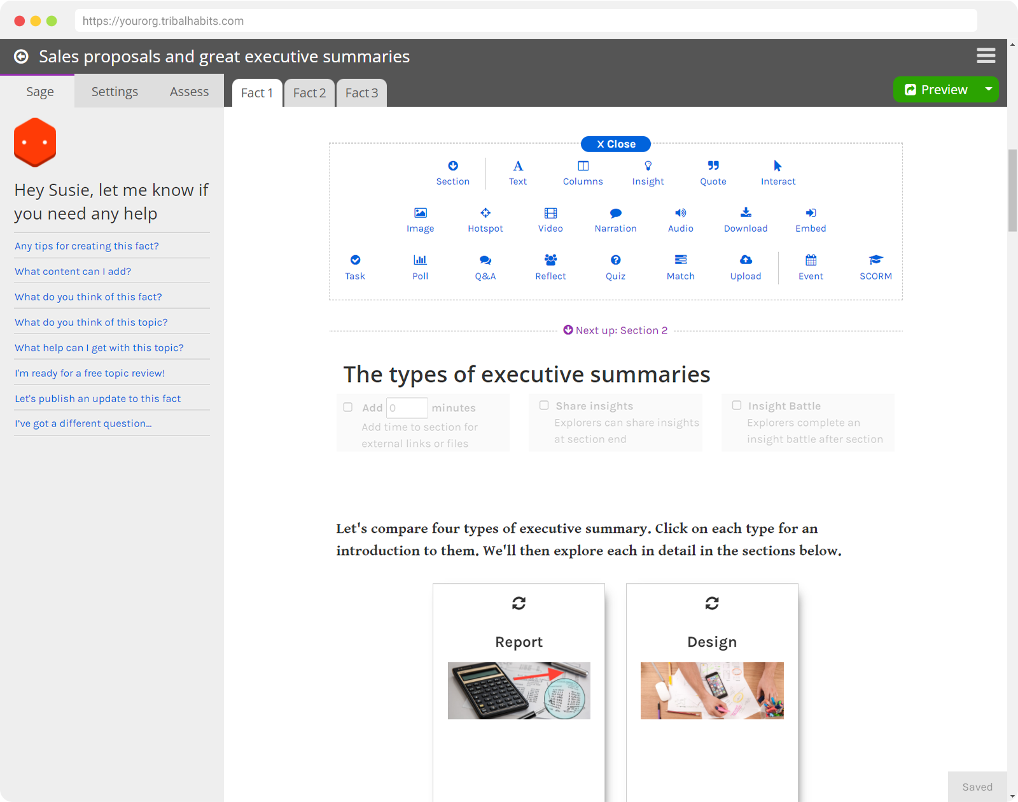The height and width of the screenshot is (802, 1018).
Task: Add a Narration element
Action: click(x=615, y=220)
